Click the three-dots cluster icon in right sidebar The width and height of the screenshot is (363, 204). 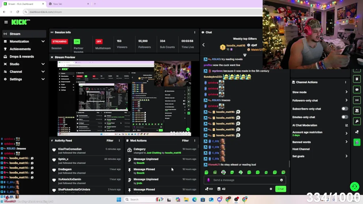click(x=357, y=132)
